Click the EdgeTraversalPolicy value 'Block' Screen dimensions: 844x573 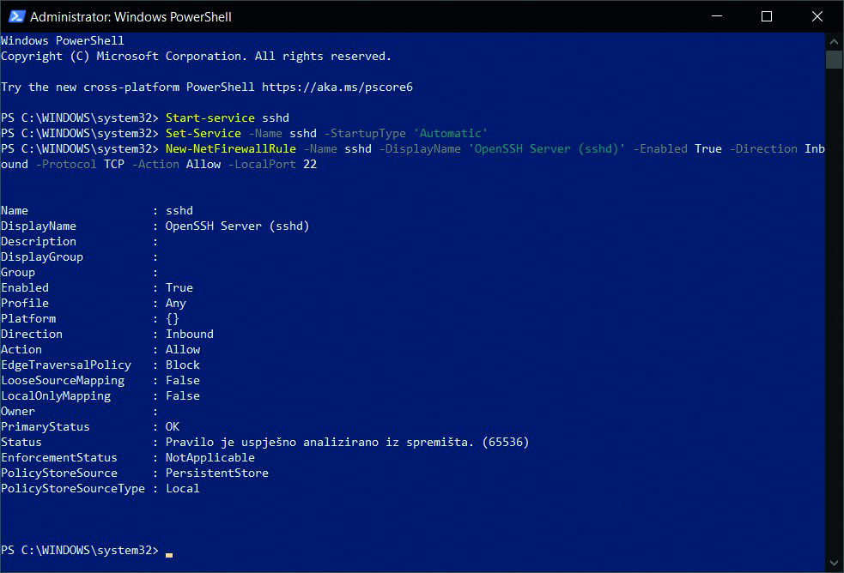182,365
